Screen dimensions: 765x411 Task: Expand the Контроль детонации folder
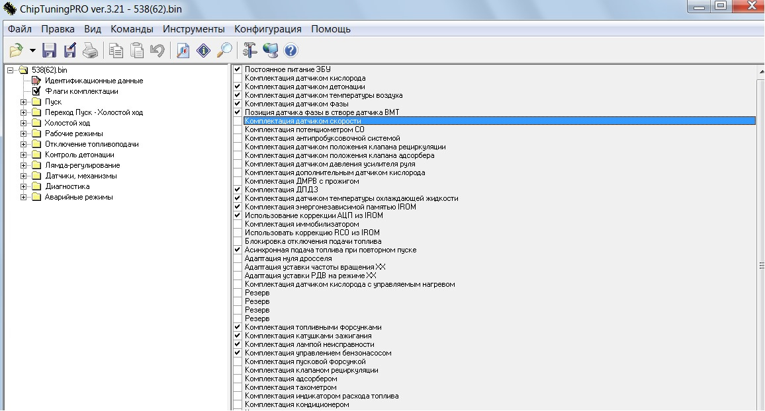pyautogui.click(x=23, y=155)
